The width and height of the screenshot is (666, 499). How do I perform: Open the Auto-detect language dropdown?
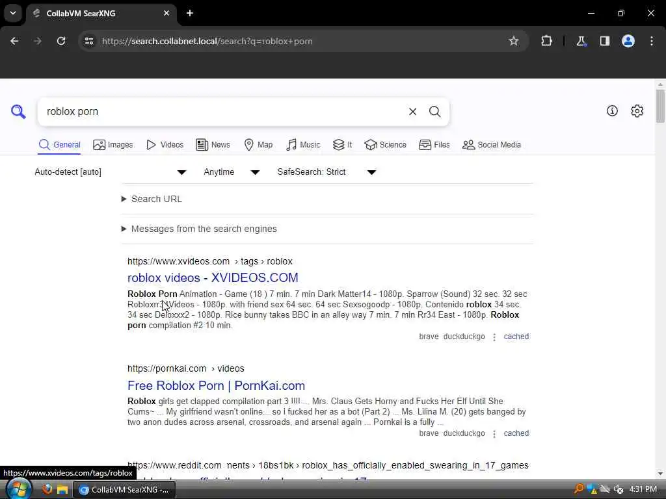pyautogui.click(x=111, y=172)
